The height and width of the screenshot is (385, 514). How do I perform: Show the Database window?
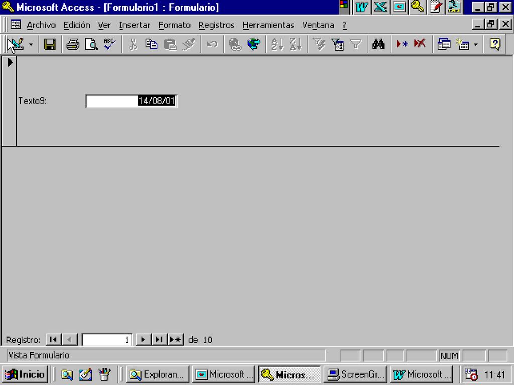click(444, 44)
